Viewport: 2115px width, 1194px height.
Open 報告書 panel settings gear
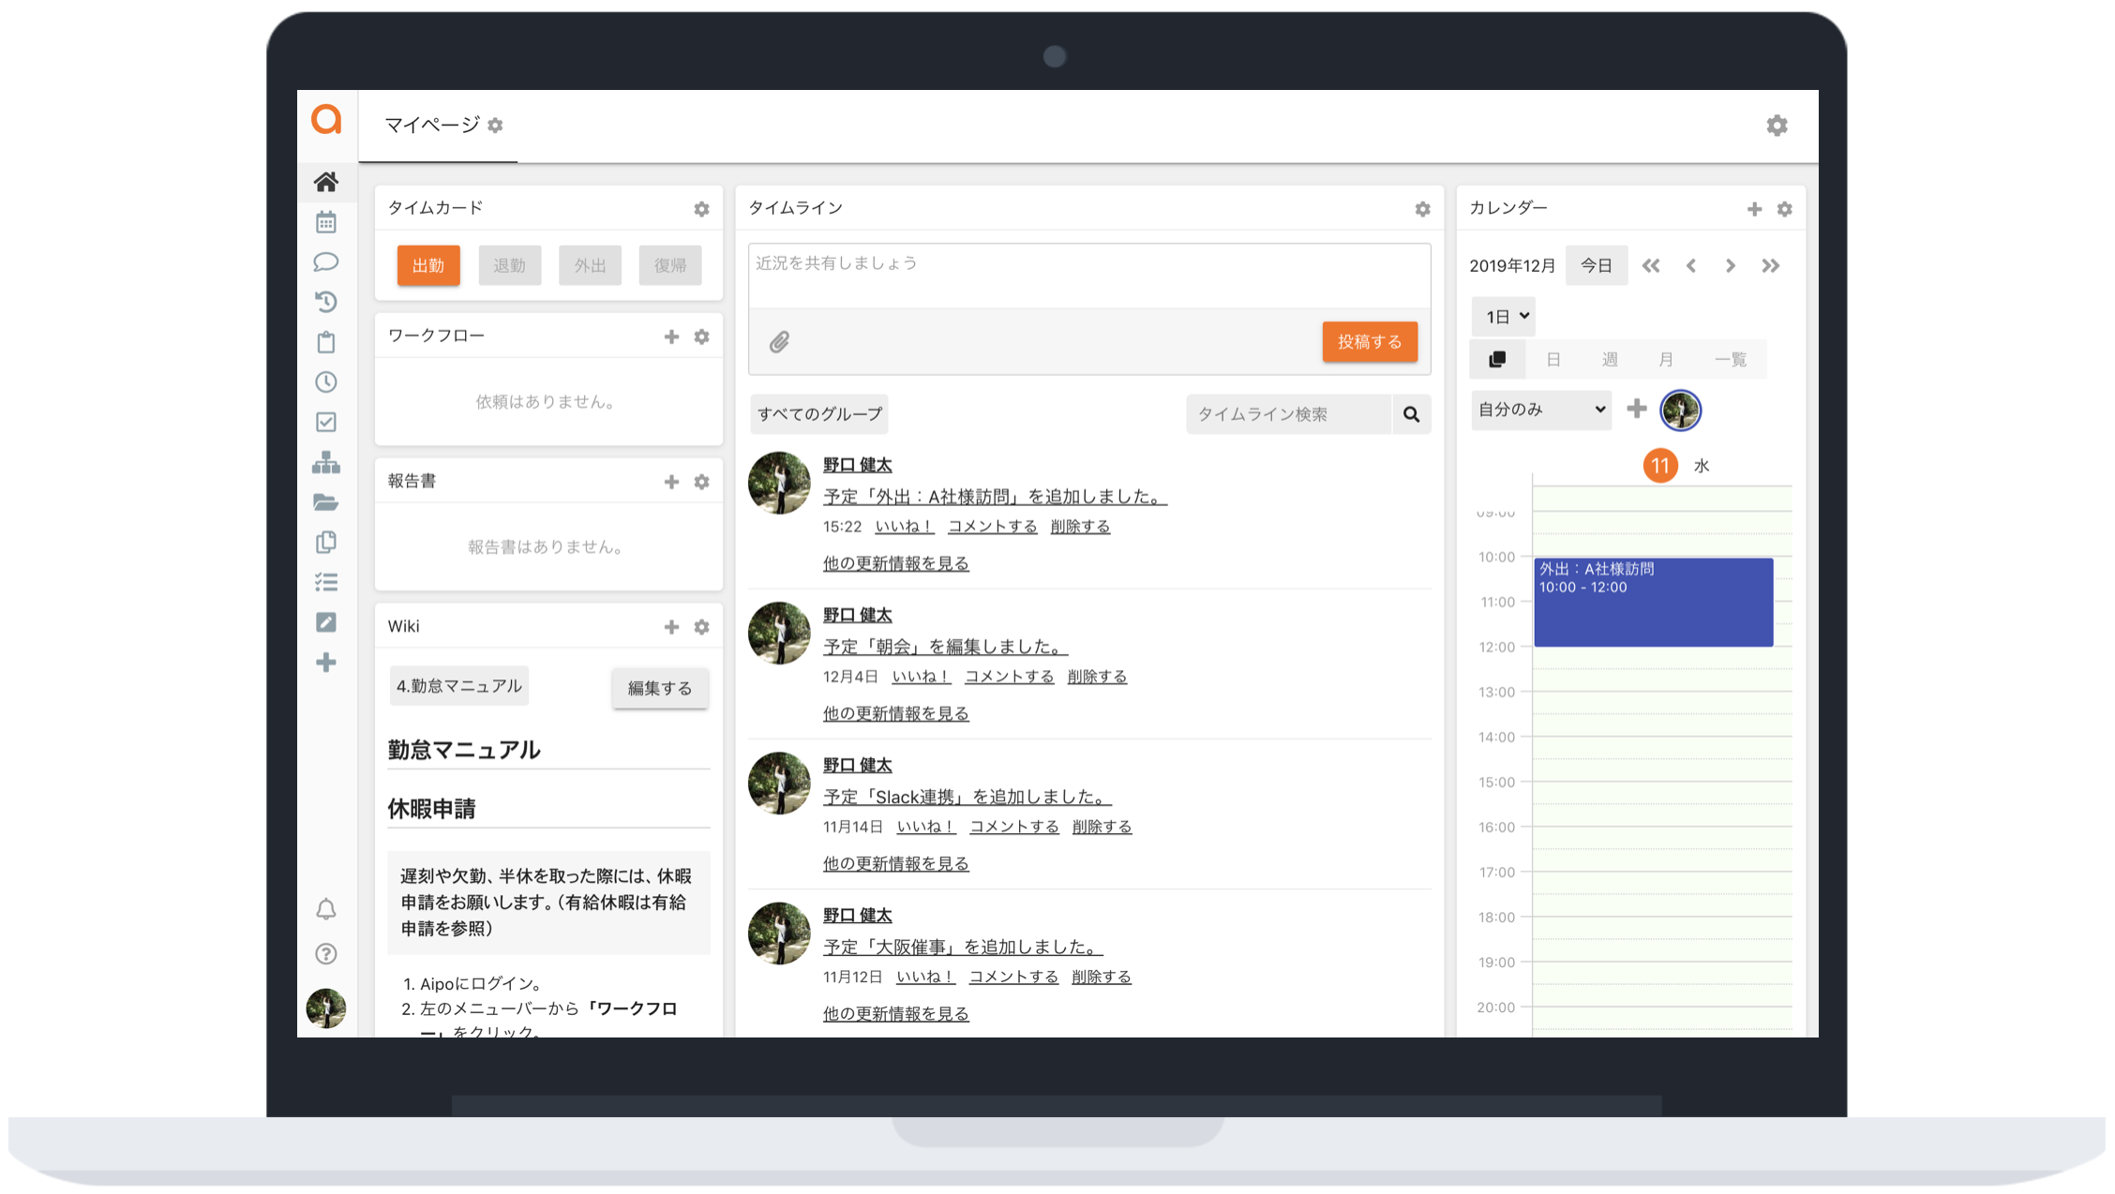coord(701,482)
